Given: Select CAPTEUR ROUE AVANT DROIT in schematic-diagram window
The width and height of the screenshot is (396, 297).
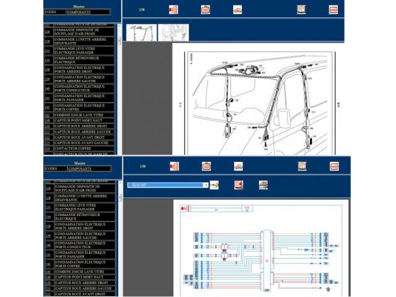Looking at the screenshot, I should point(85,294).
